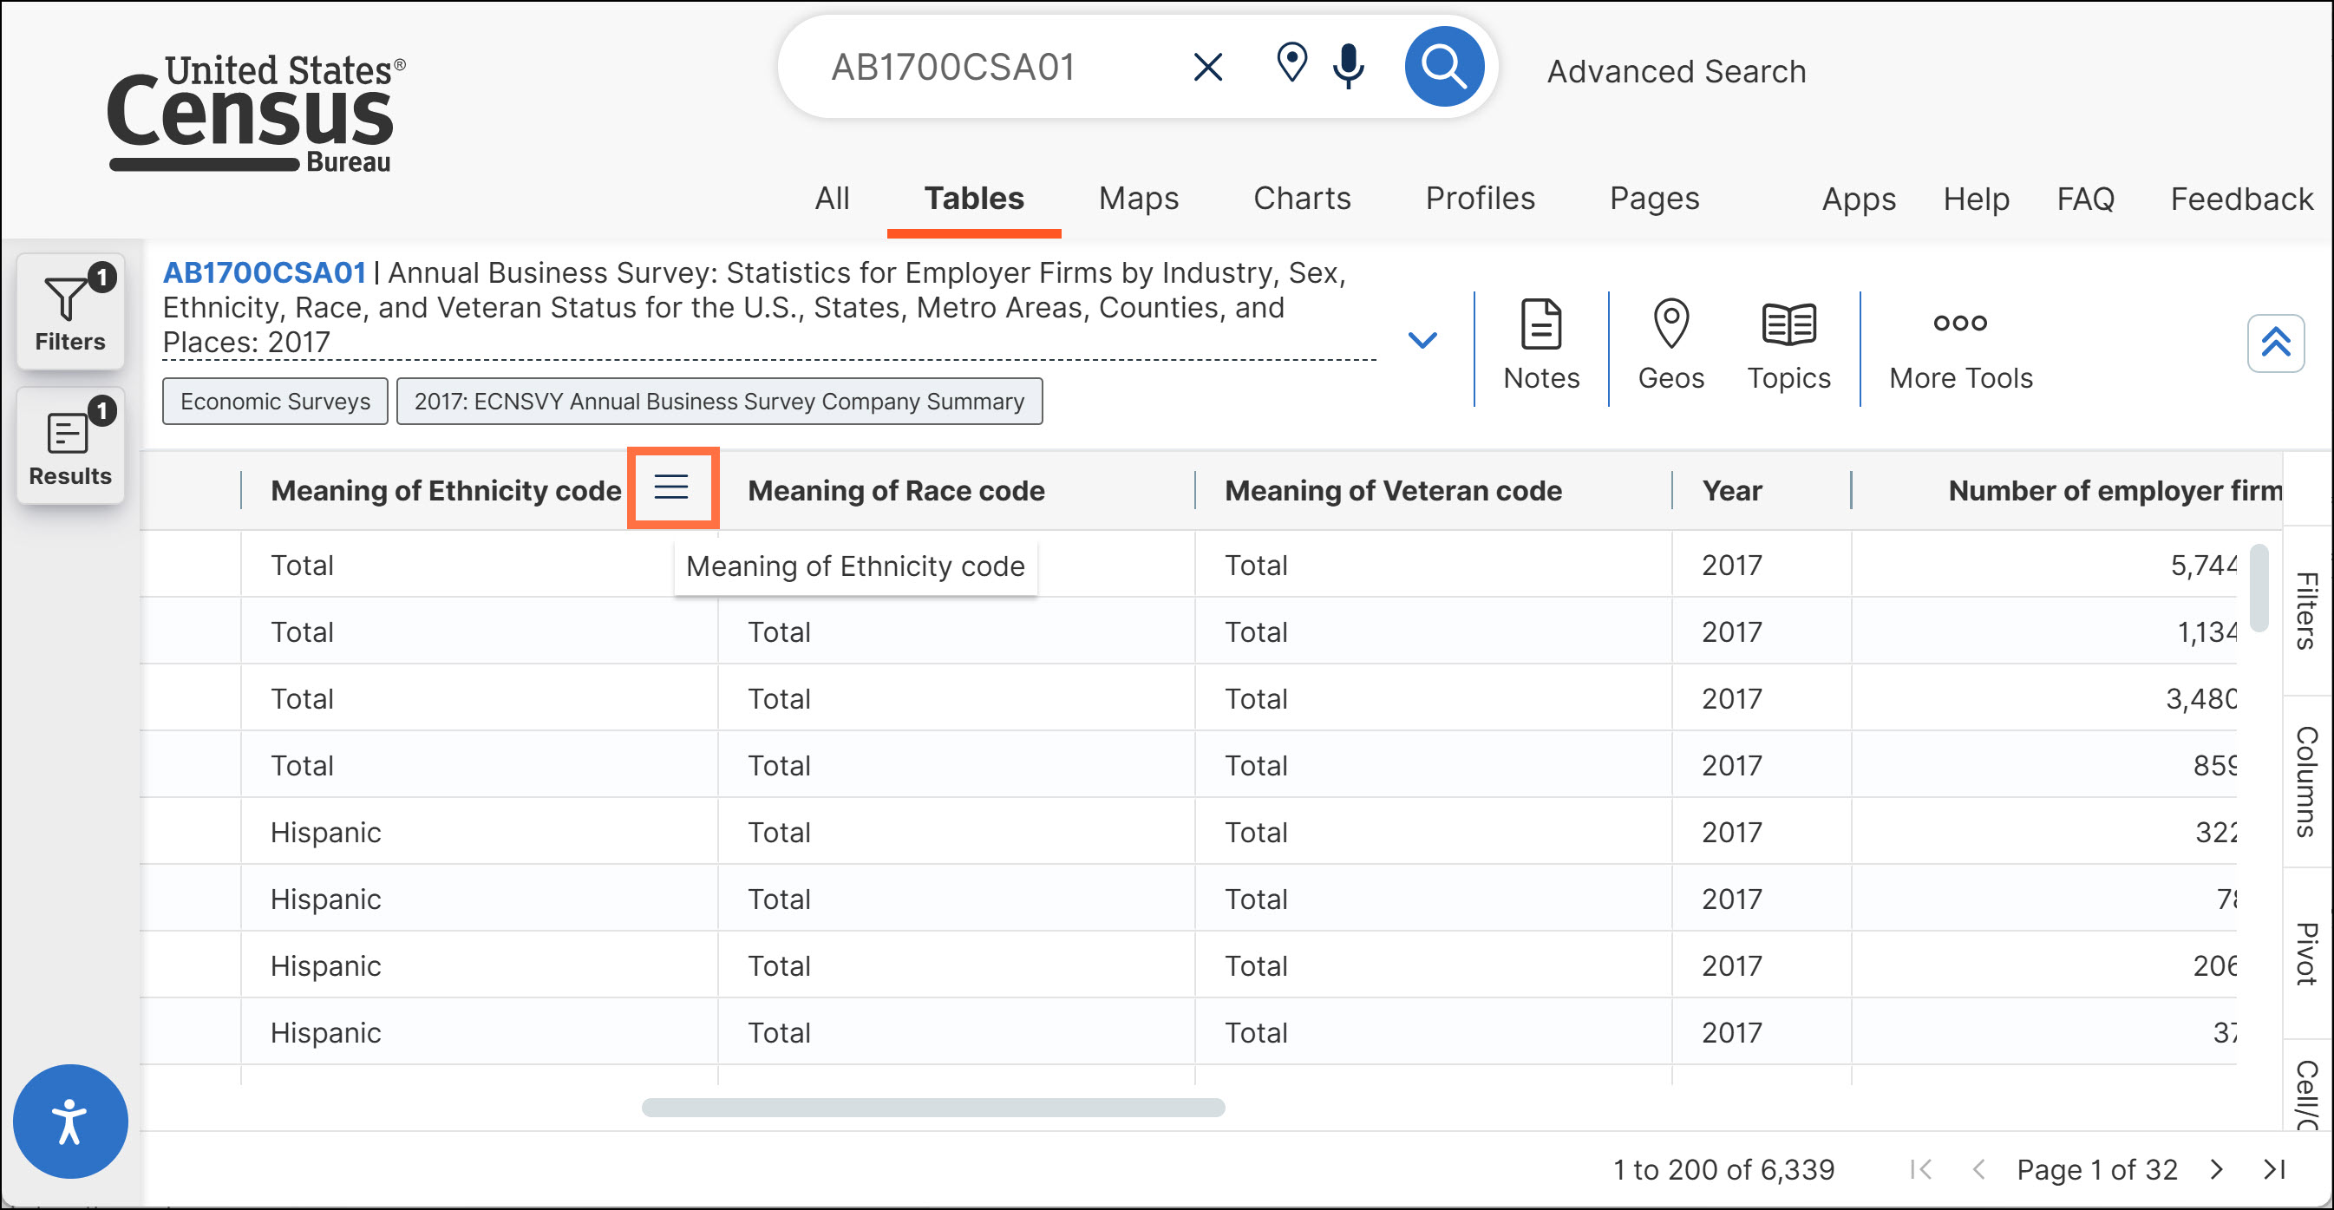This screenshot has height=1210, width=2334.
Task: Go to the next page
Action: click(x=2216, y=1169)
